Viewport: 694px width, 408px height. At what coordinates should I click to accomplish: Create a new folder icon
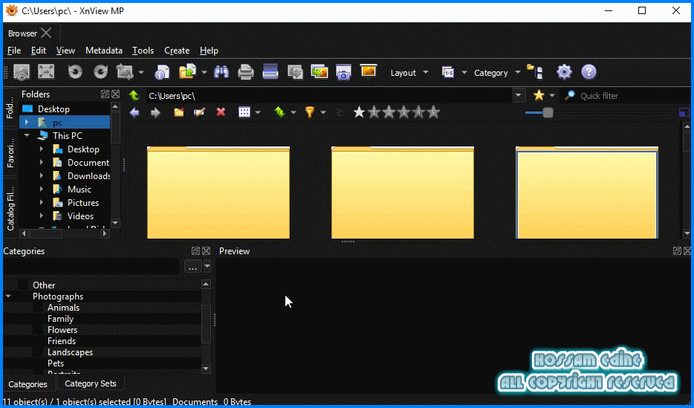pyautogui.click(x=179, y=112)
